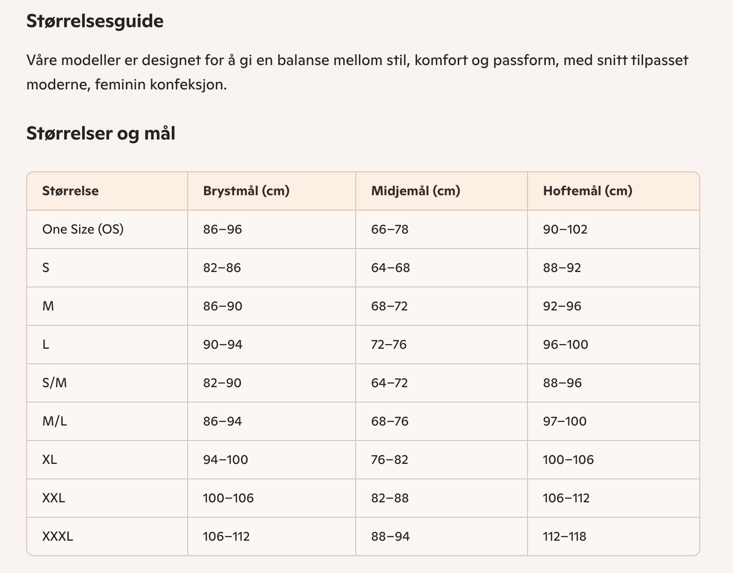Select the S/M size cell
The height and width of the screenshot is (573, 733).
tap(55, 383)
